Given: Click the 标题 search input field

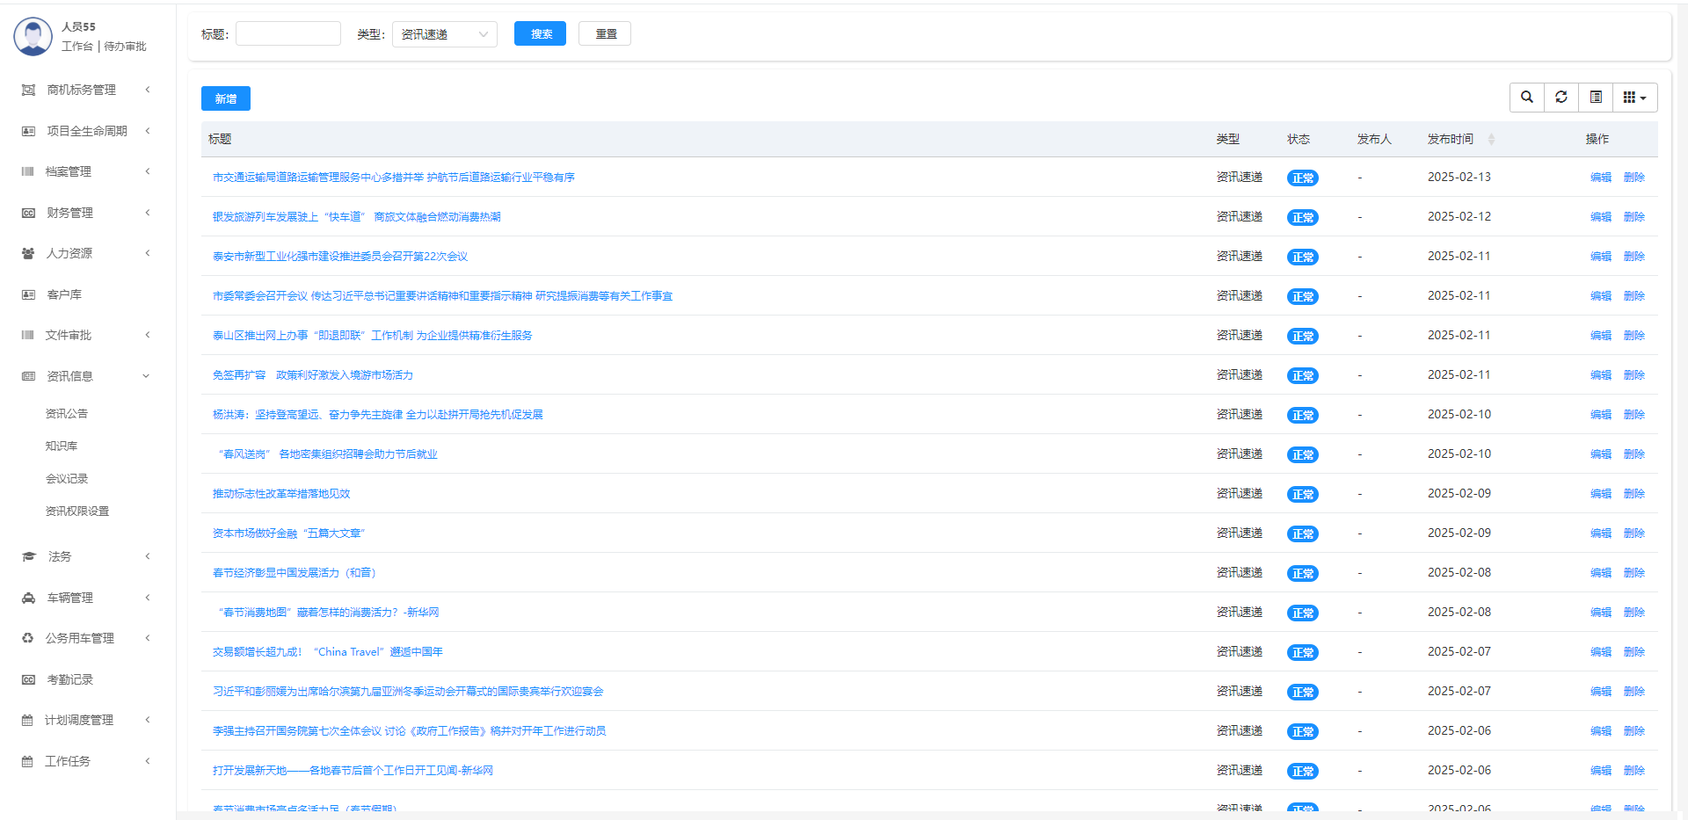Looking at the screenshot, I should pos(288,34).
